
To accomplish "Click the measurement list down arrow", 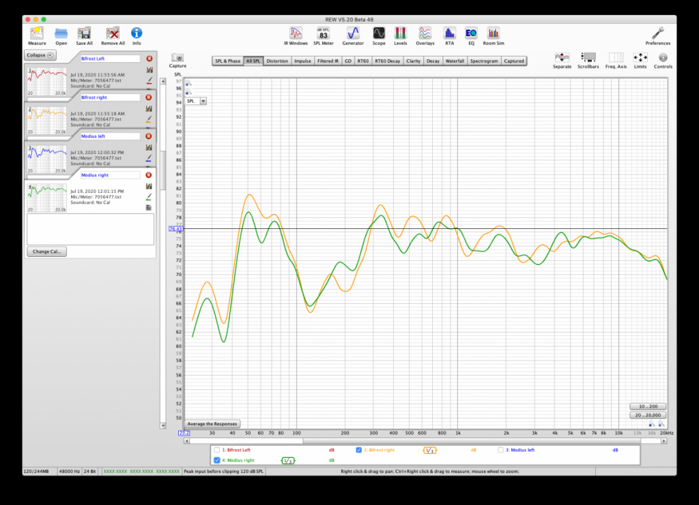I will pyautogui.click(x=162, y=426).
